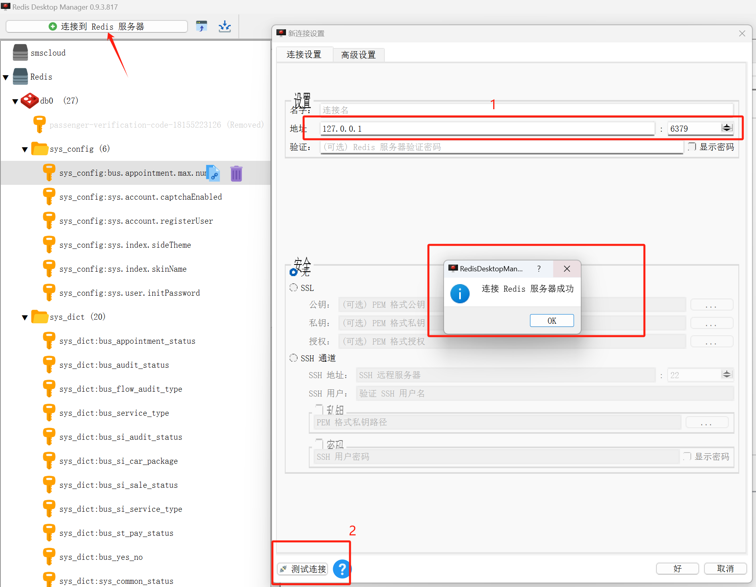Collapse the sys_dict folder arrow
The image size is (756, 587).
(x=25, y=317)
